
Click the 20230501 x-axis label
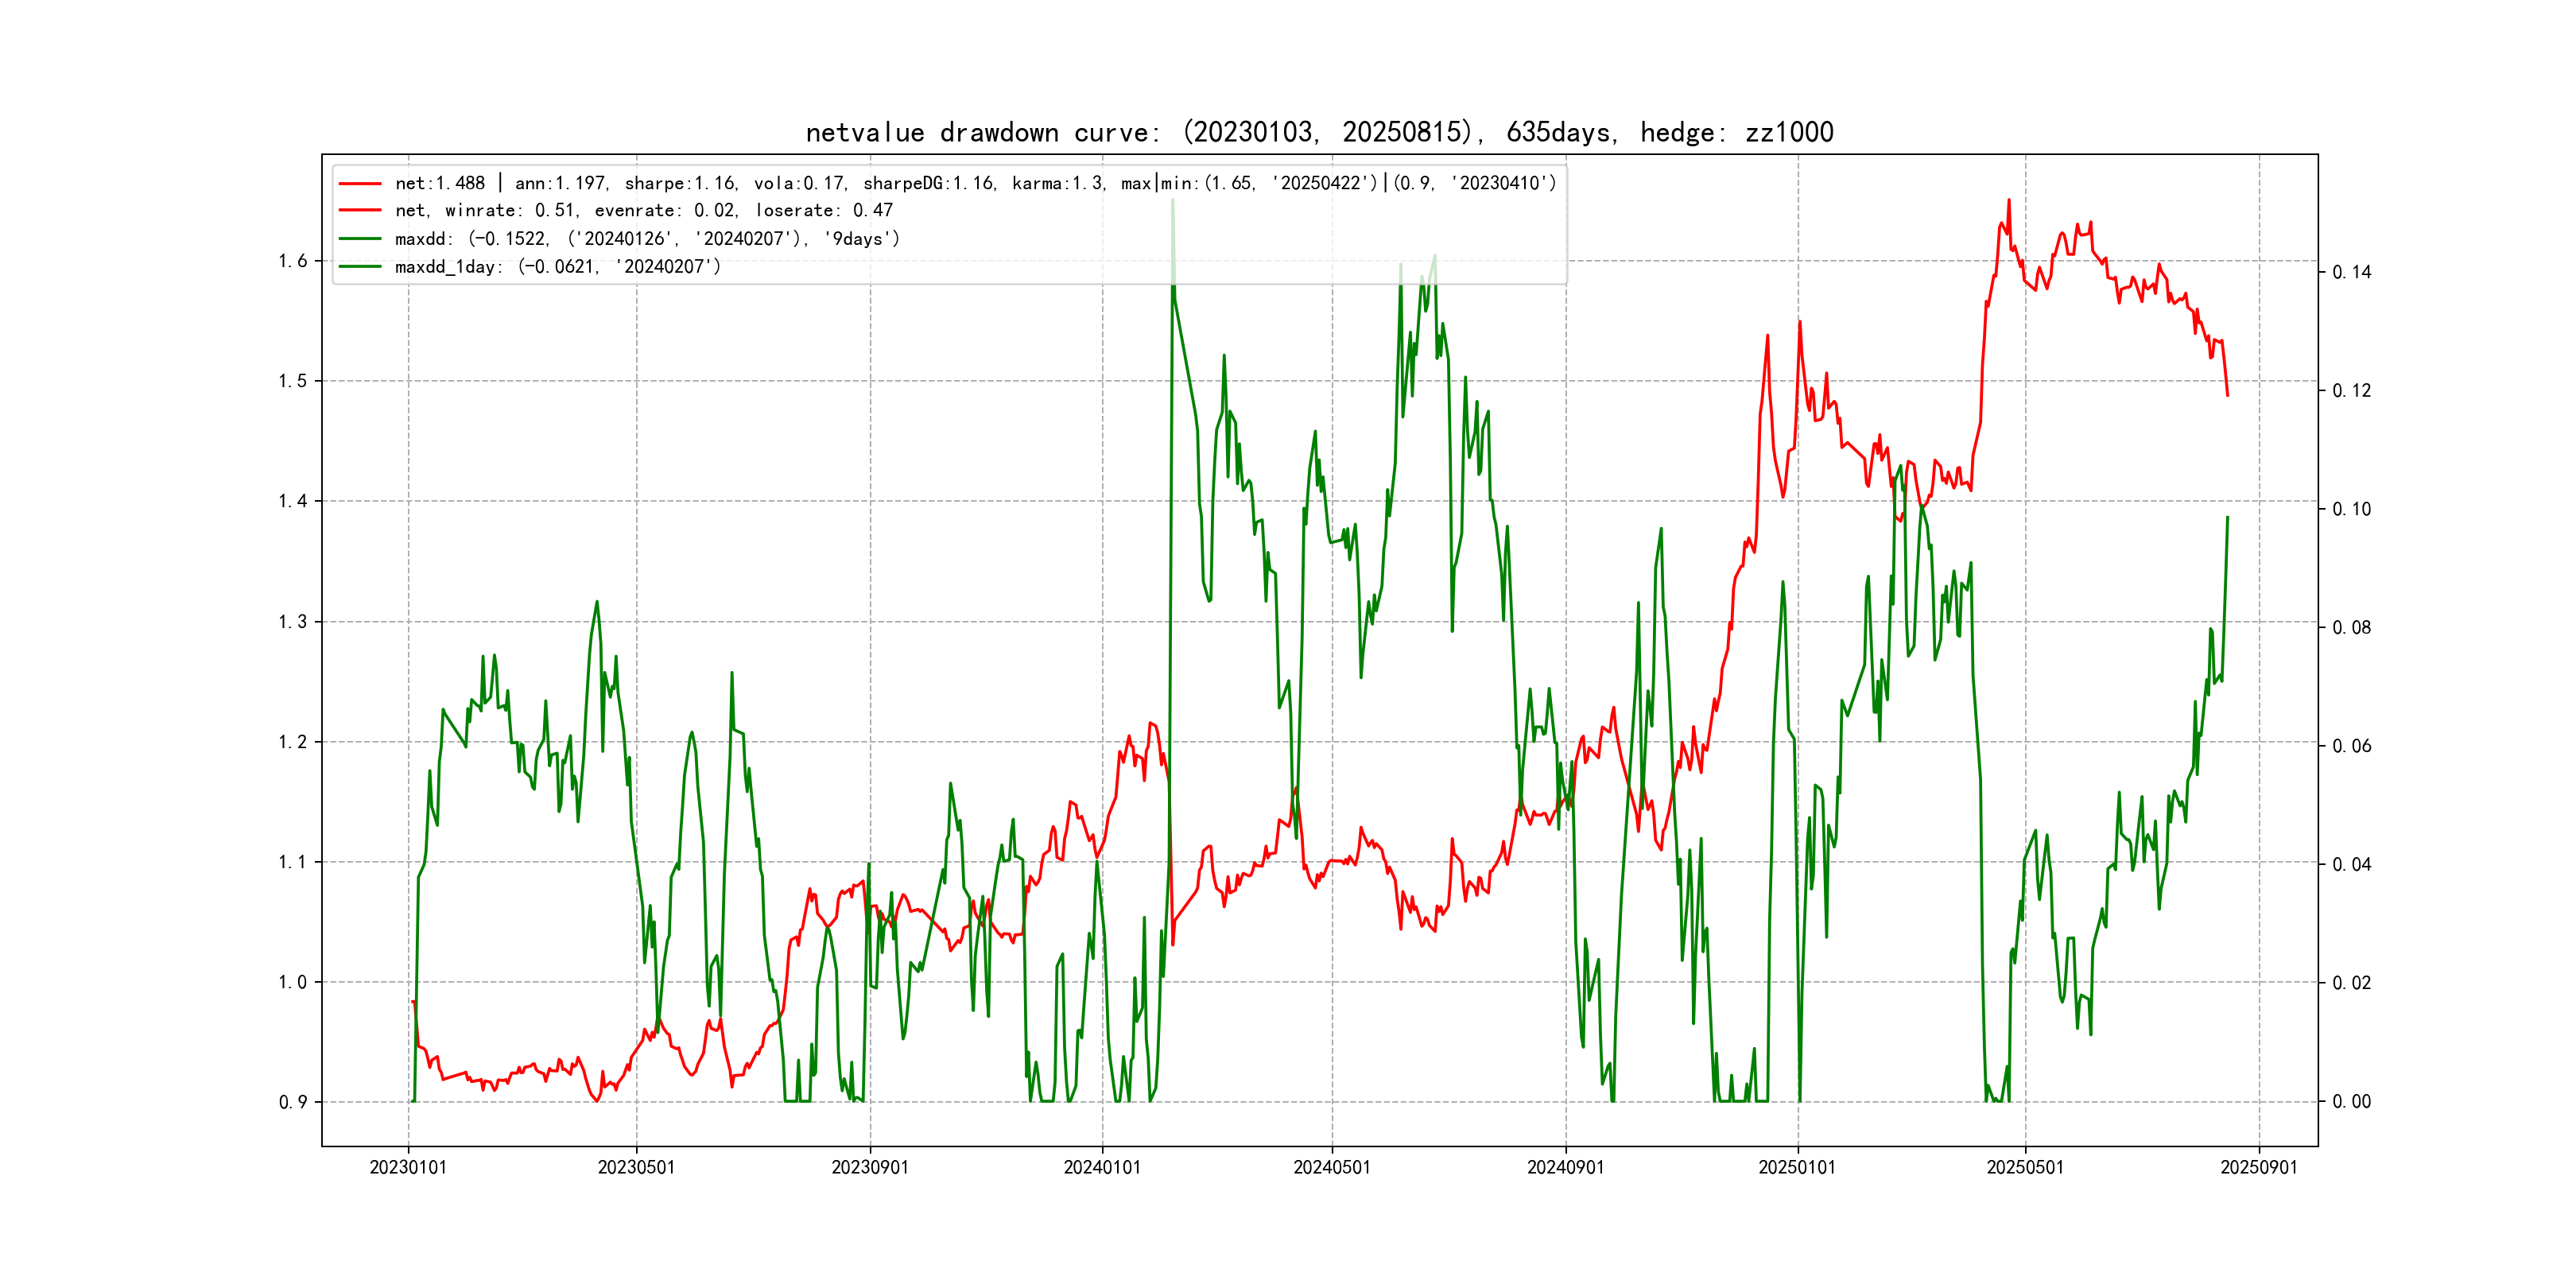tap(636, 1167)
